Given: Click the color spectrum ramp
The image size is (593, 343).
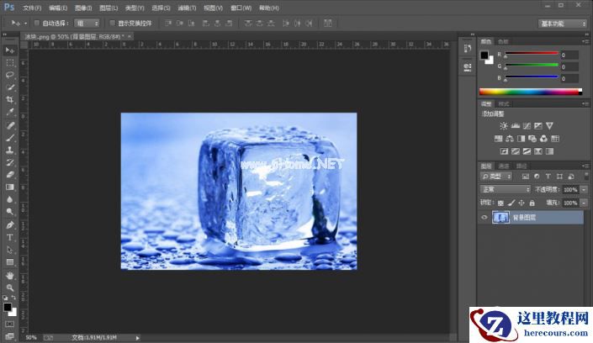Looking at the screenshot, I should click(531, 92).
